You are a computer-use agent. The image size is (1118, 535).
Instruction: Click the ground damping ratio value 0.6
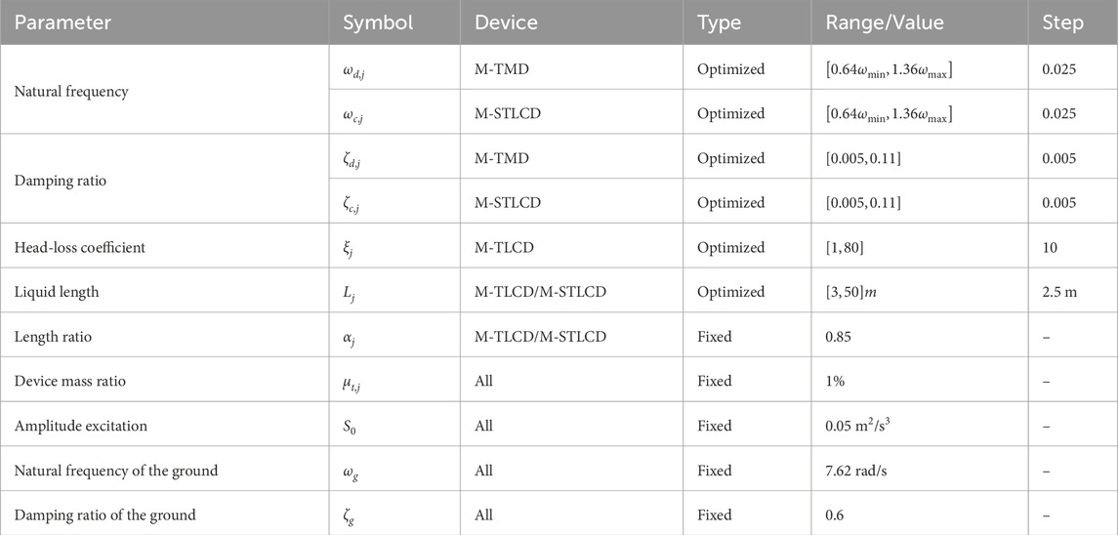coord(836,515)
